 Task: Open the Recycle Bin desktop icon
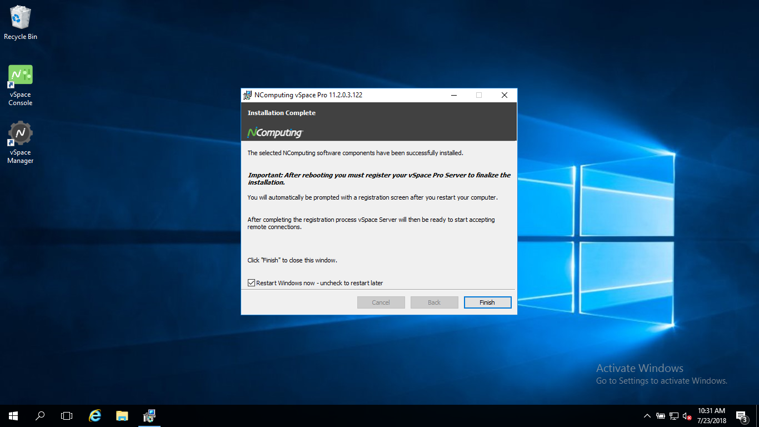(21, 23)
